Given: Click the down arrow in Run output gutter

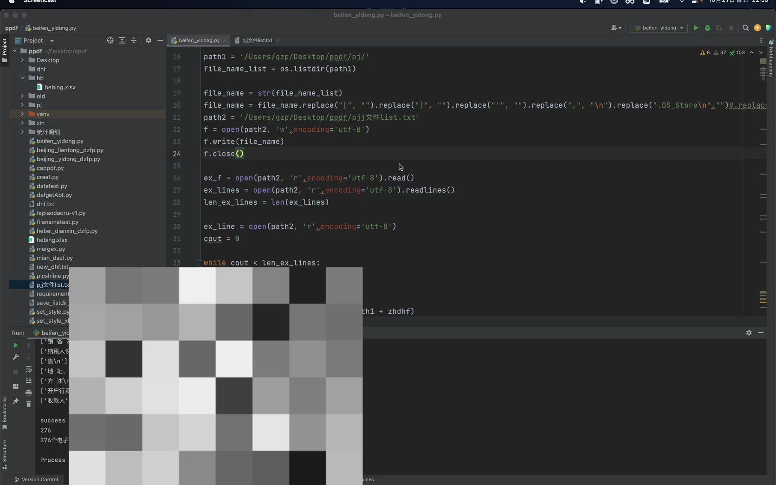Looking at the screenshot, I should pyautogui.click(x=28, y=357).
